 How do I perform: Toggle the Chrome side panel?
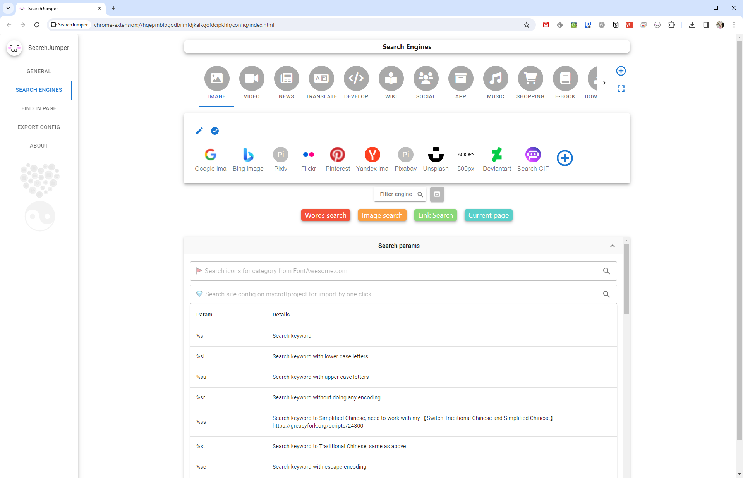coord(706,25)
